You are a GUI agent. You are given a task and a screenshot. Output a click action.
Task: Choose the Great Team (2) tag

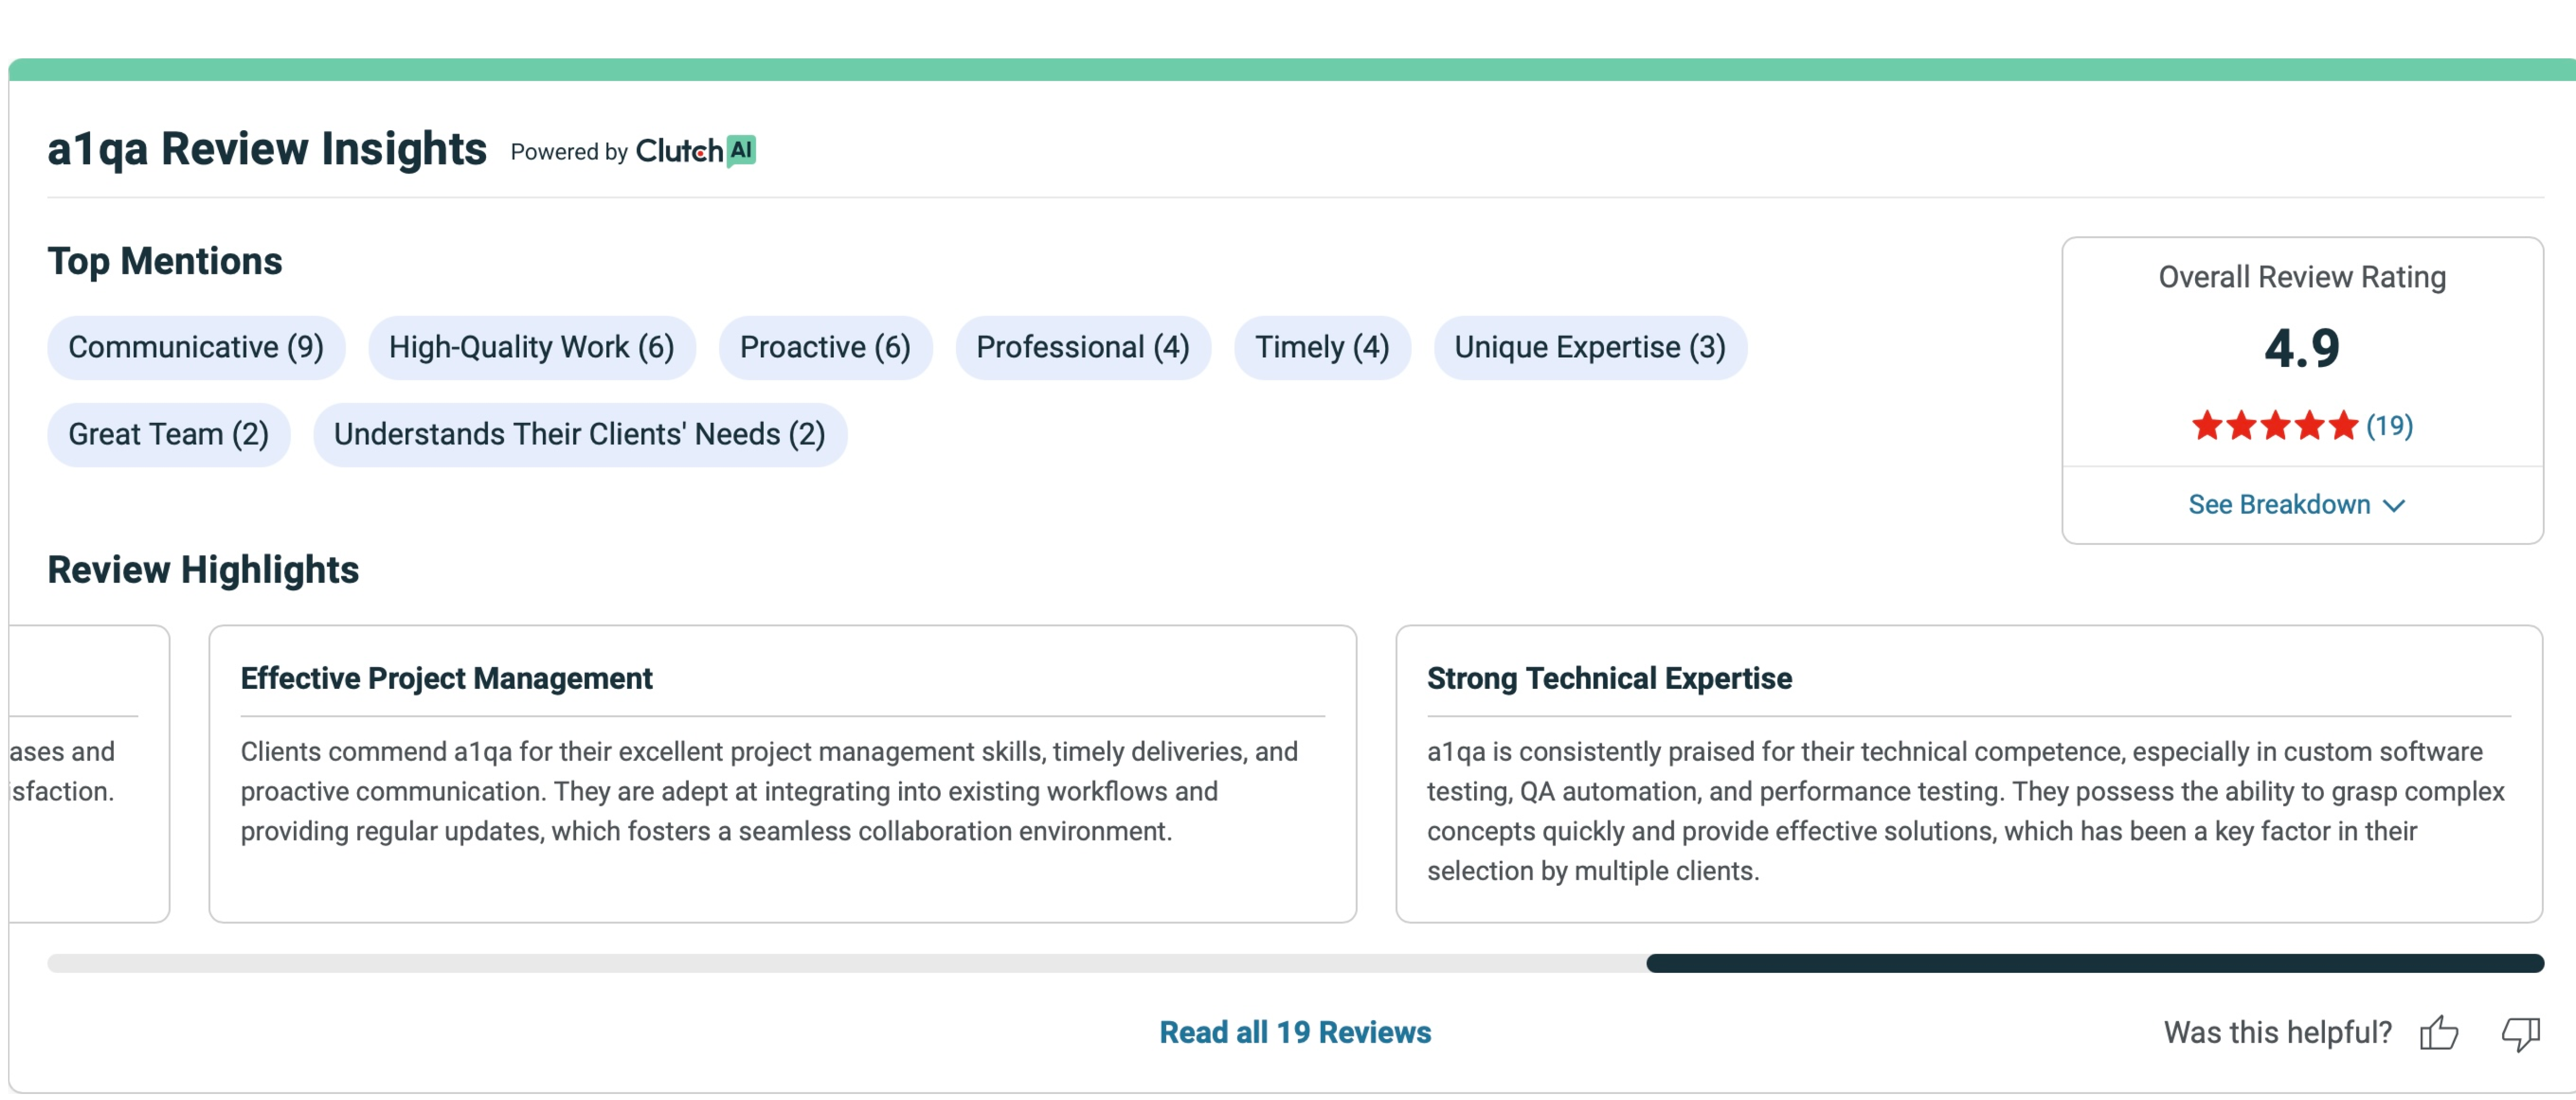168,434
